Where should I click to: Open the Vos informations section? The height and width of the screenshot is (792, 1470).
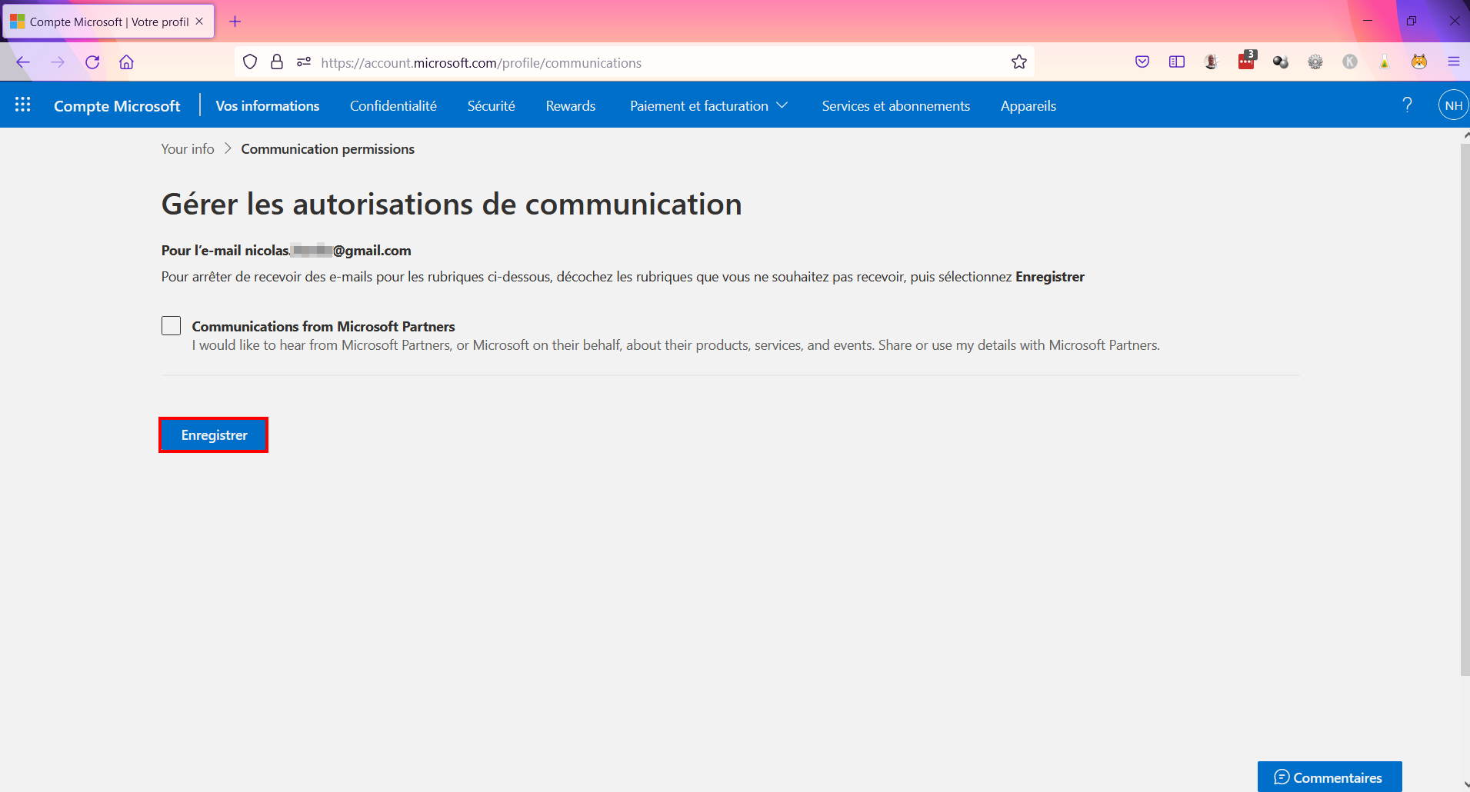tap(268, 106)
